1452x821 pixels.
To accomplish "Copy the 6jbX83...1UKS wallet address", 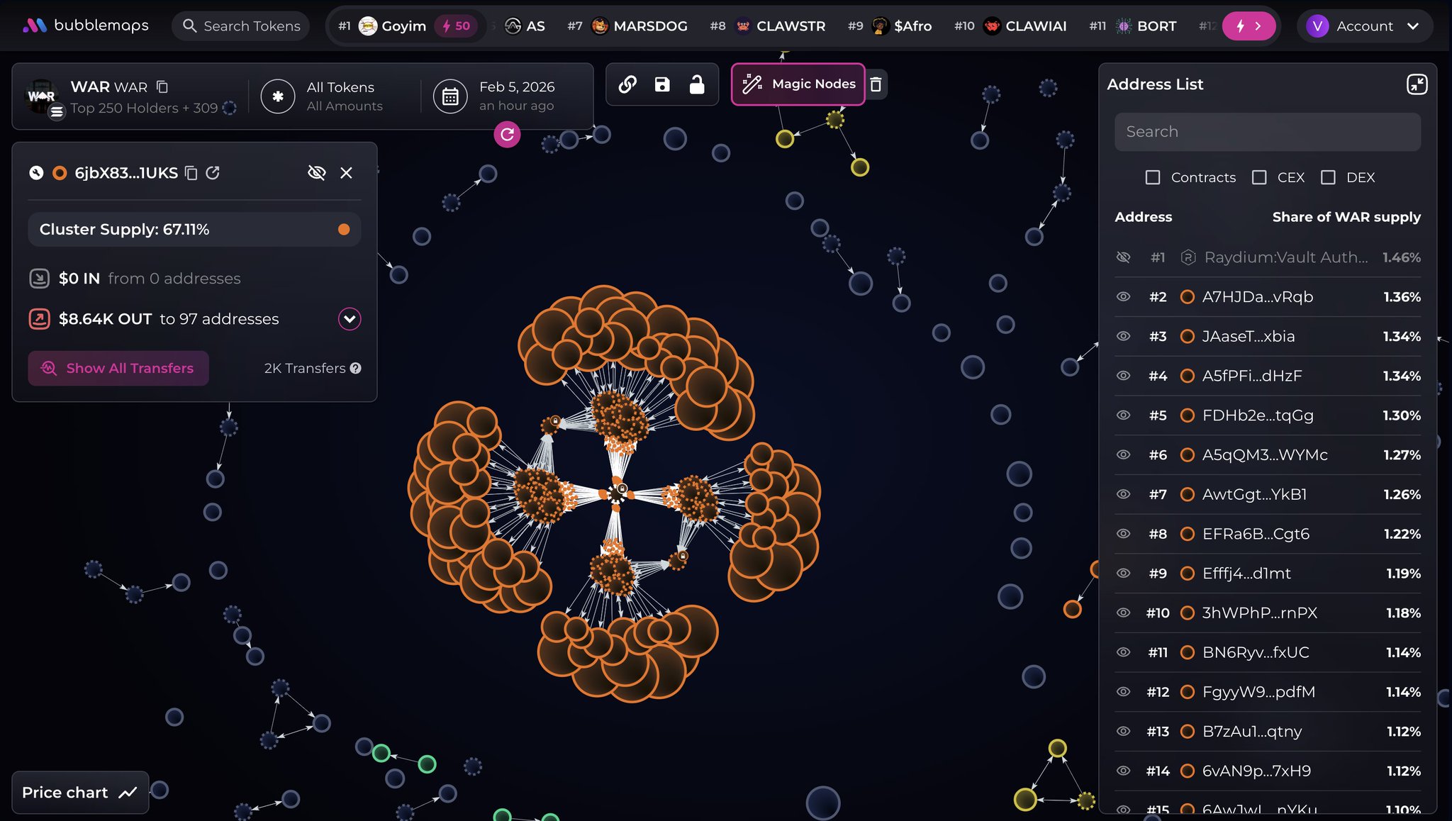I will (x=191, y=173).
